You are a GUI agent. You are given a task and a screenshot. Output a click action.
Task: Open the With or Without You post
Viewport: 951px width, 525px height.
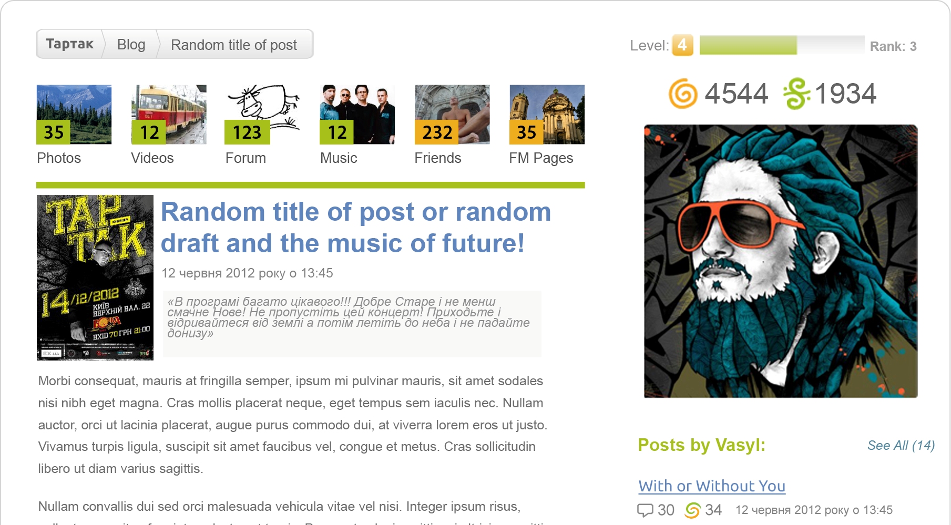[712, 486]
